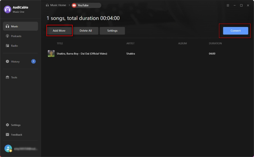Click the Add More button
The image size is (254, 157).
tap(59, 30)
